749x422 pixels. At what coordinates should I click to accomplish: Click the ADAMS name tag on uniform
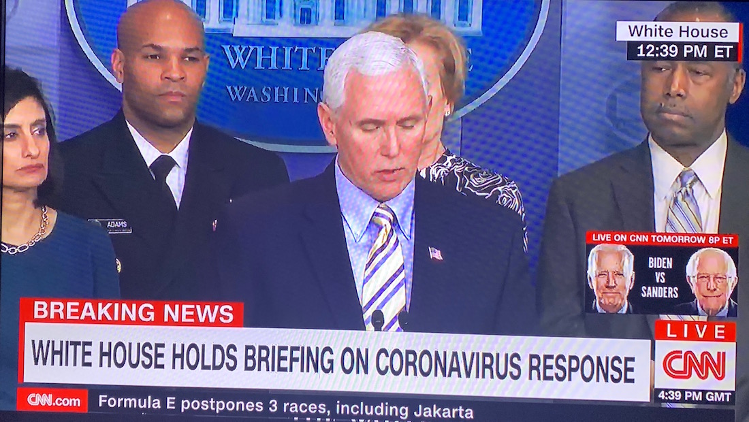111,225
